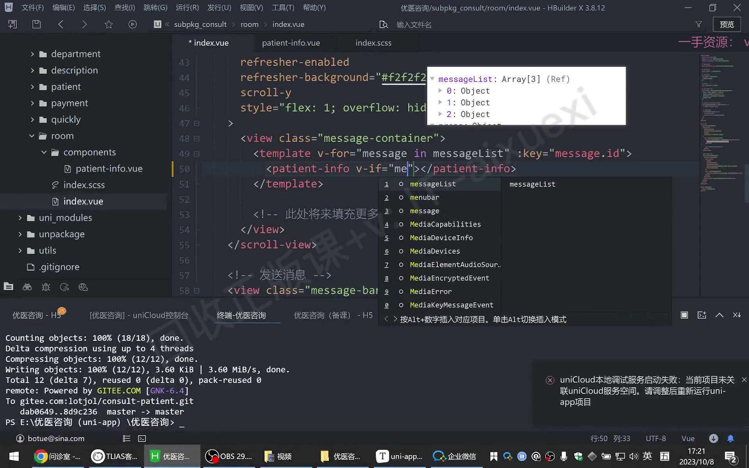Open the filter funnel icon
Viewport: 749px width, 468px height.
699,24
